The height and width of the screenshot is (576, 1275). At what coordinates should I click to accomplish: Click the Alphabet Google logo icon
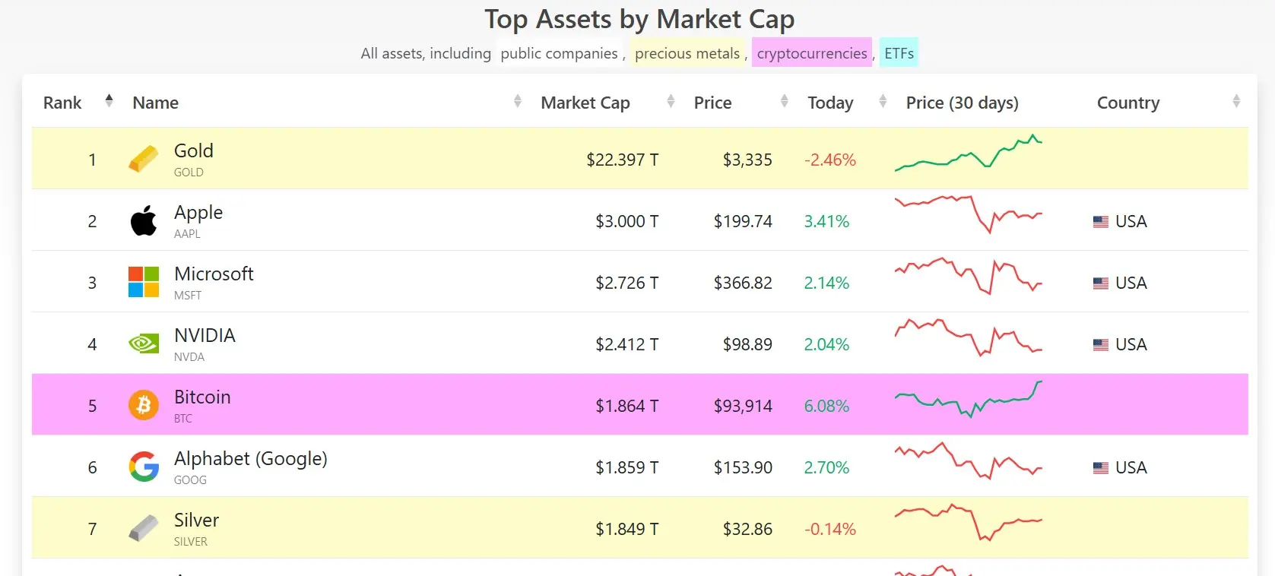143,467
